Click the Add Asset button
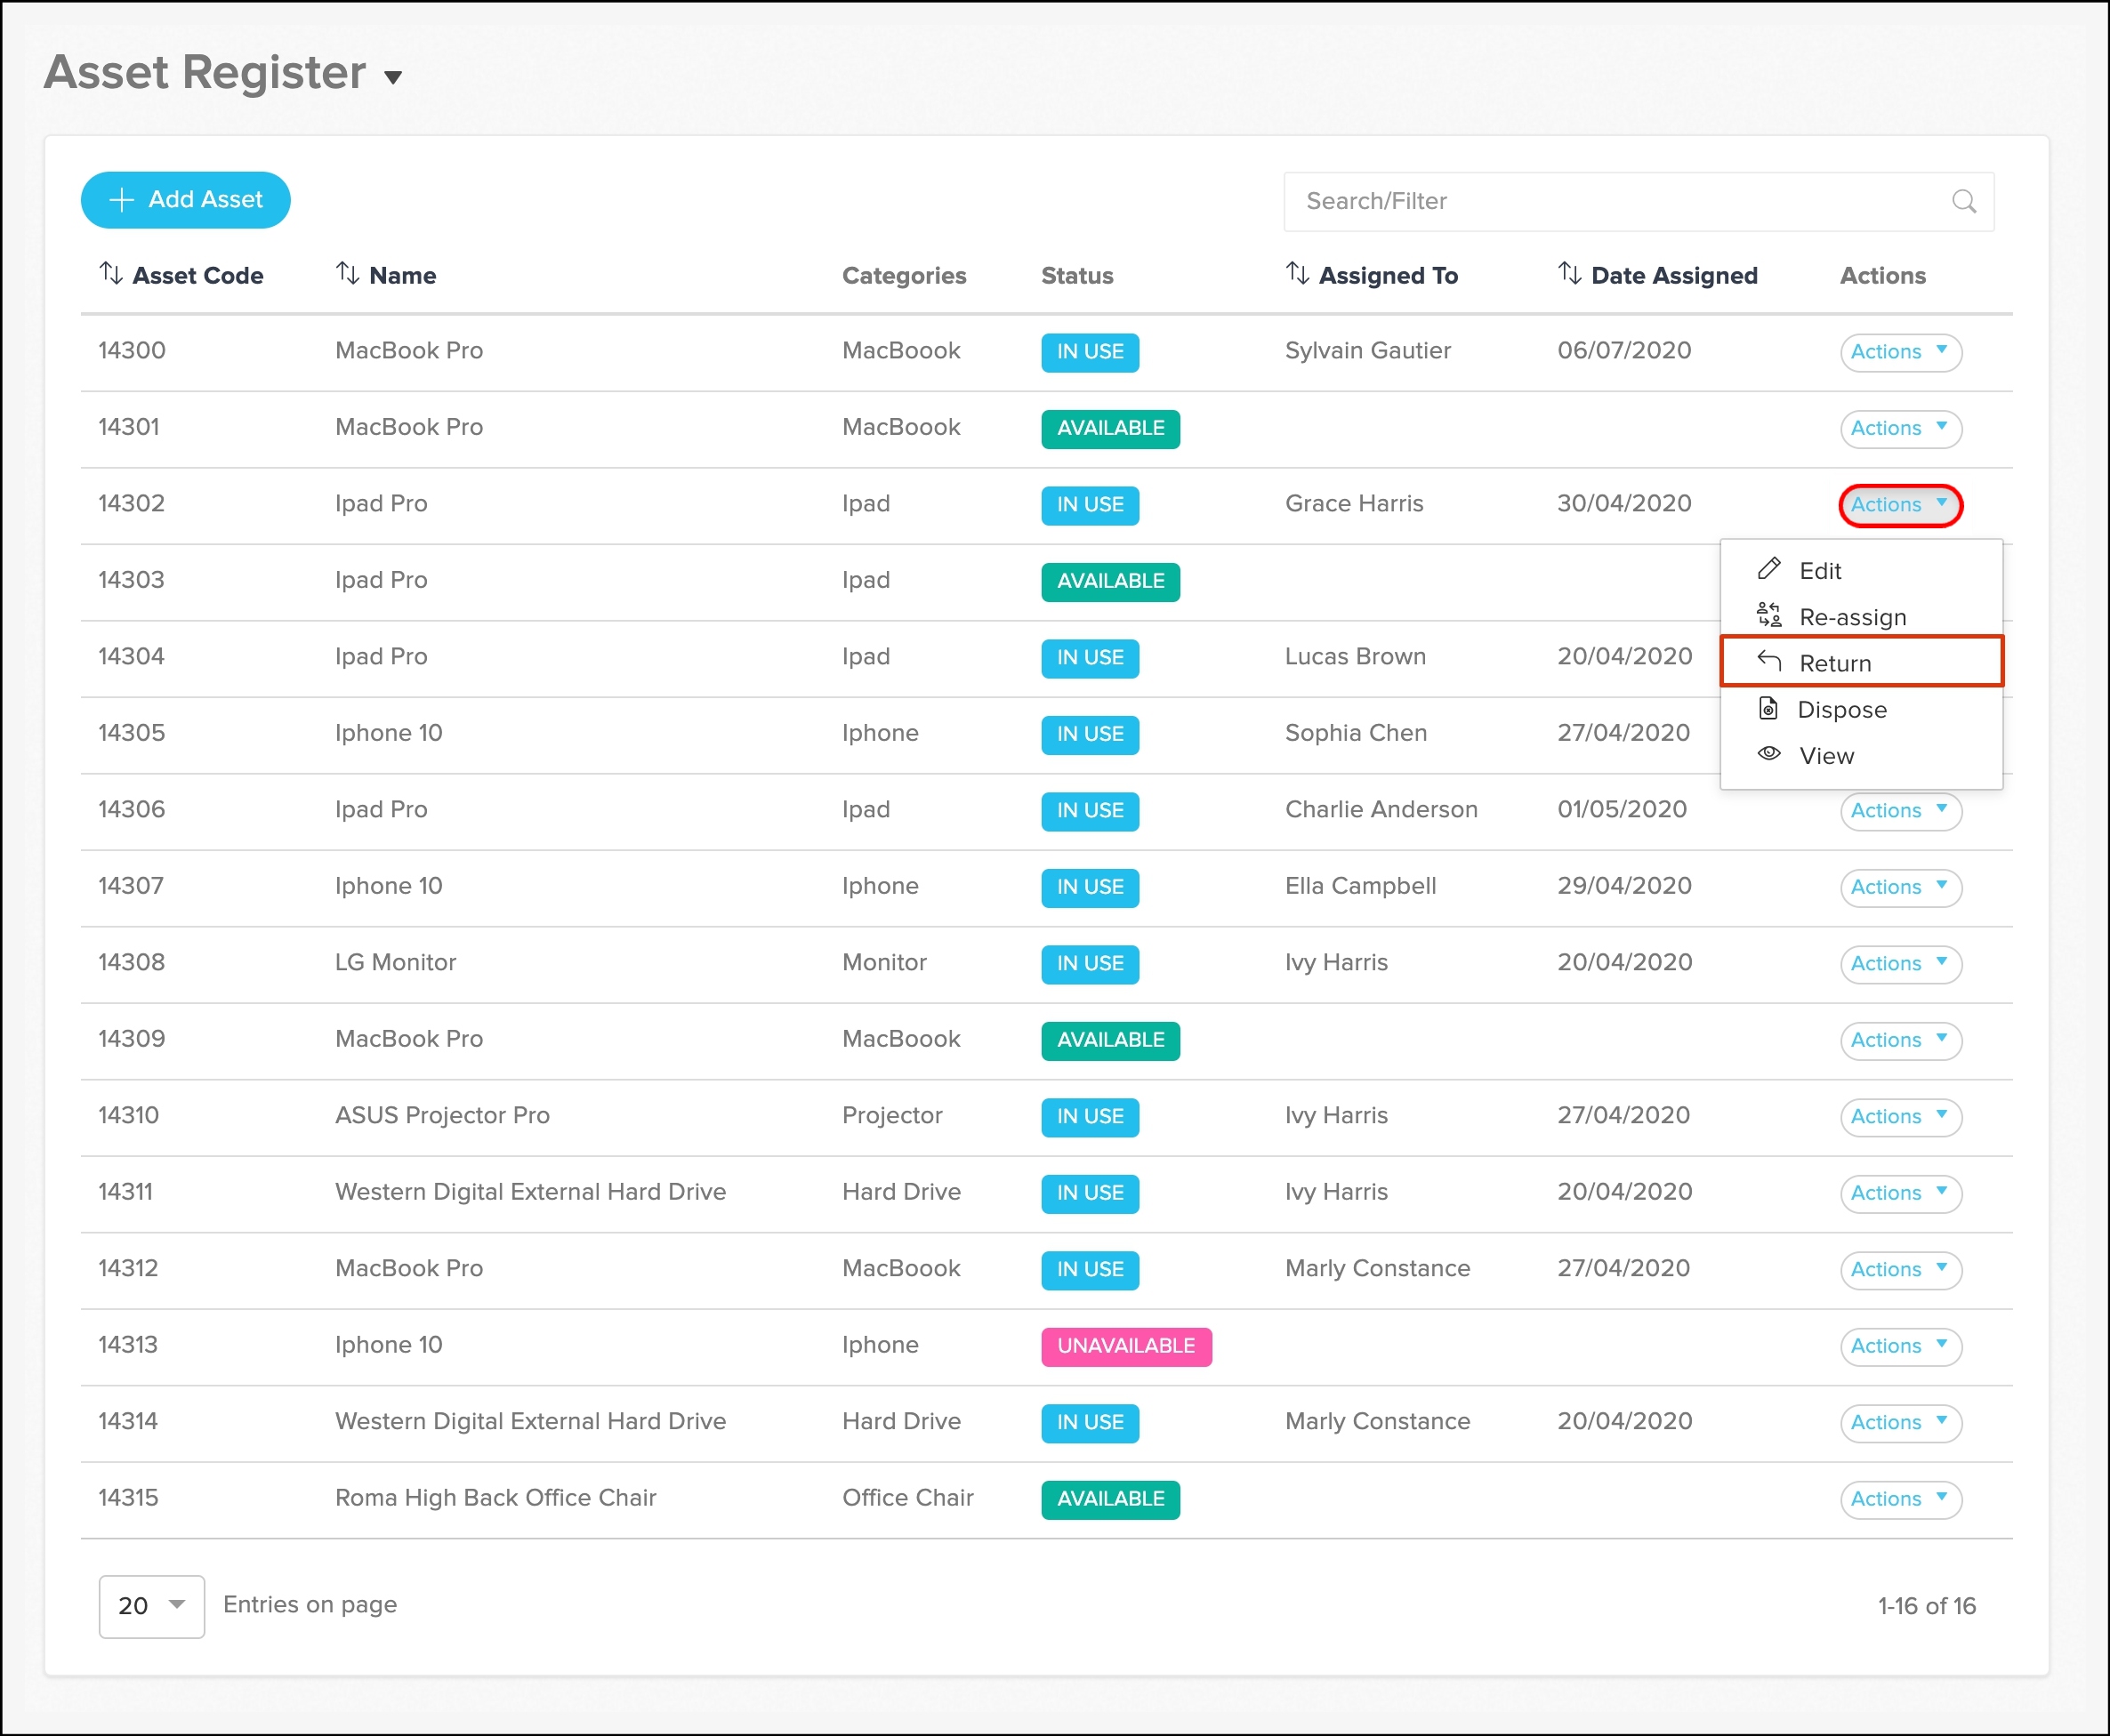The width and height of the screenshot is (2110, 1736). click(186, 200)
